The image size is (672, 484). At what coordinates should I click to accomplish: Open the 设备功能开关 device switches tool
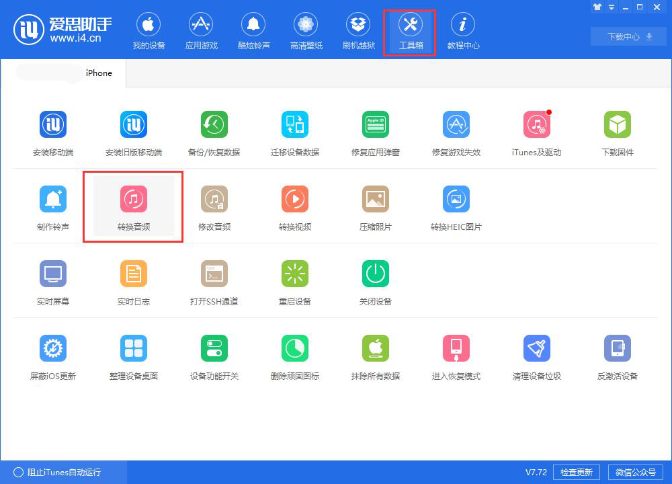coord(214,355)
